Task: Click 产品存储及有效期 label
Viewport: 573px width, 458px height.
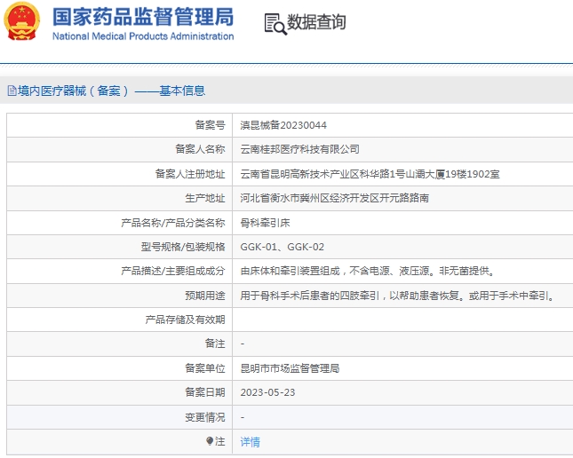Action: 186,320
